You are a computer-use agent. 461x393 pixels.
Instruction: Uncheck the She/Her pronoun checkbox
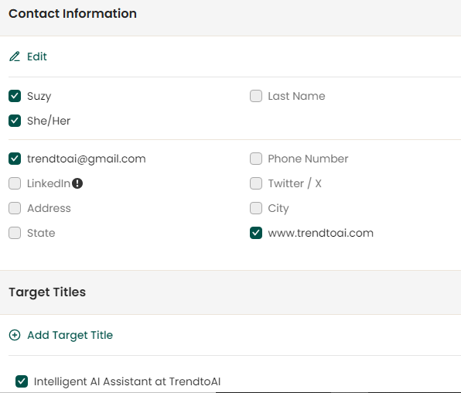click(15, 121)
